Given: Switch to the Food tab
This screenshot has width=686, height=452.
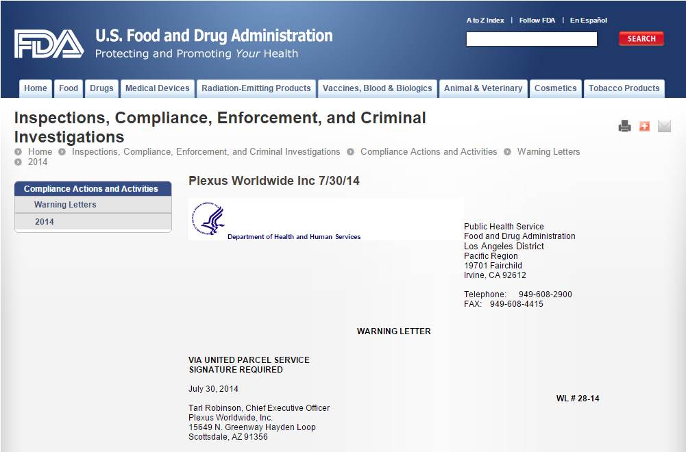Looking at the screenshot, I should click(x=68, y=88).
